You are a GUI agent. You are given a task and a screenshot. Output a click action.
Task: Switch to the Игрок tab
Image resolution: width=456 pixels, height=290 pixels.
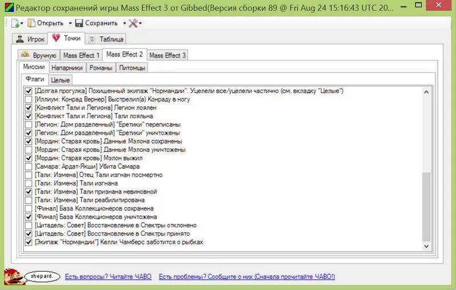coord(30,39)
